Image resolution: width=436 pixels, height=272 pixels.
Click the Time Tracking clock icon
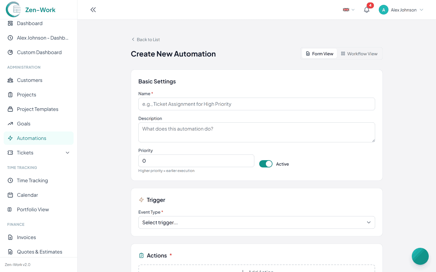[x=10, y=180]
